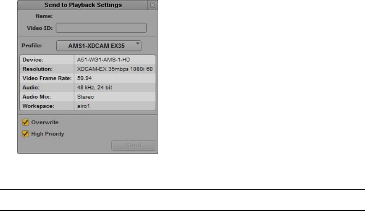Click the Workspace label cell
365x211 pixels.
47,106
